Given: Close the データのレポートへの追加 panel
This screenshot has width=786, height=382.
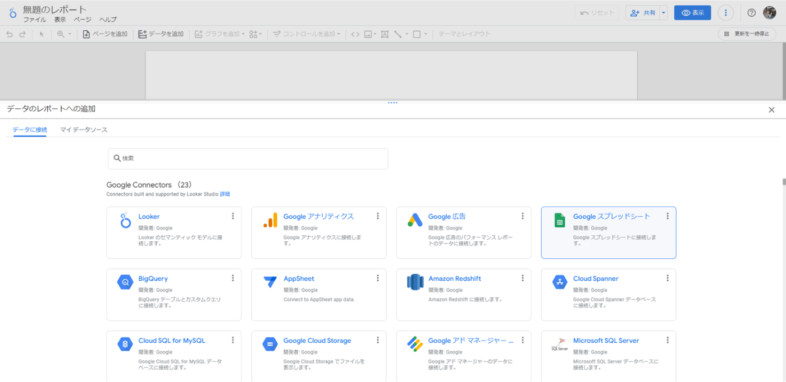Looking at the screenshot, I should [771, 110].
